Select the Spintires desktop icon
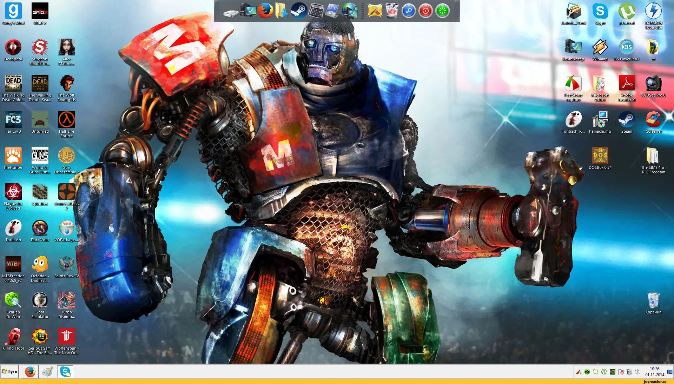Viewport: 674px width, 384px height. click(40, 194)
